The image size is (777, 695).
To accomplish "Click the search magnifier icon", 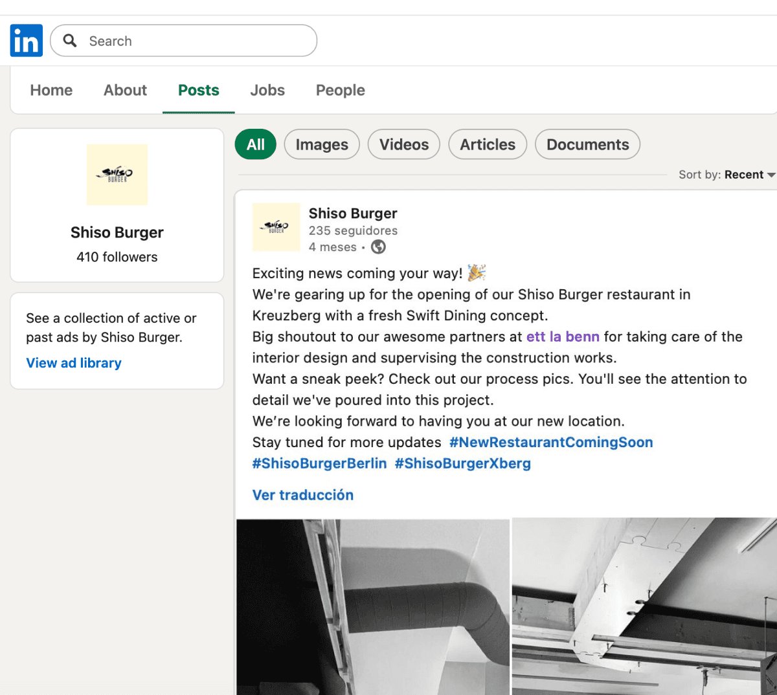I will click(x=70, y=41).
